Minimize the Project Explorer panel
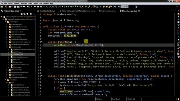The image size is (180, 101). pyautogui.click(x=31, y=10)
